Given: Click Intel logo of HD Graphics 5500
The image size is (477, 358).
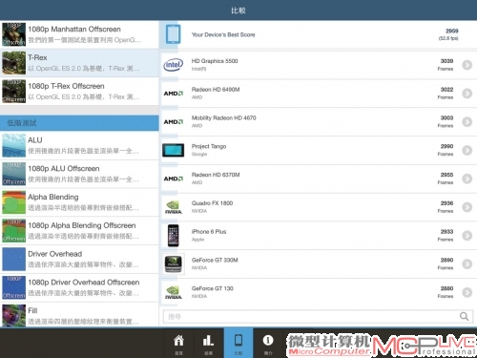Looking at the screenshot, I should pos(174,65).
